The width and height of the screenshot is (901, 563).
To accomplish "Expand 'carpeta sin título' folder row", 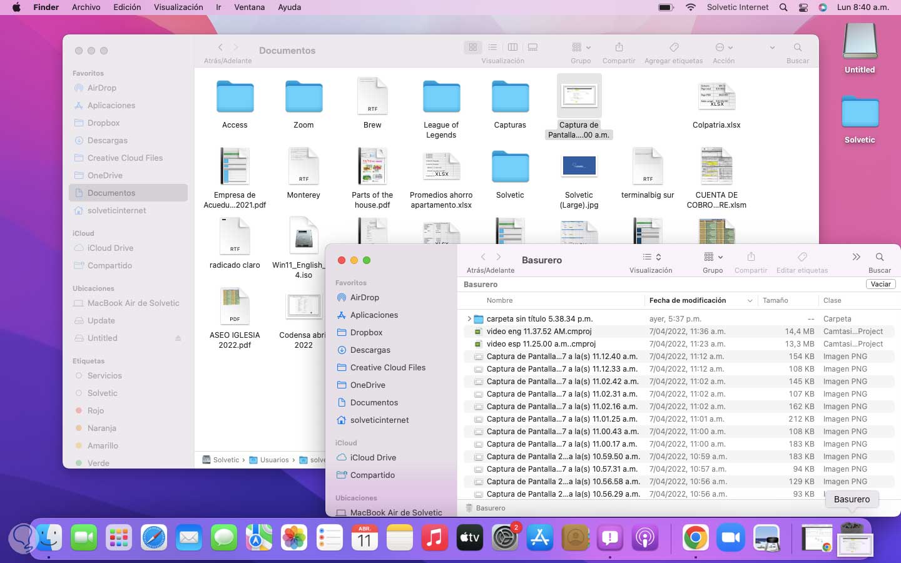I will (469, 319).
